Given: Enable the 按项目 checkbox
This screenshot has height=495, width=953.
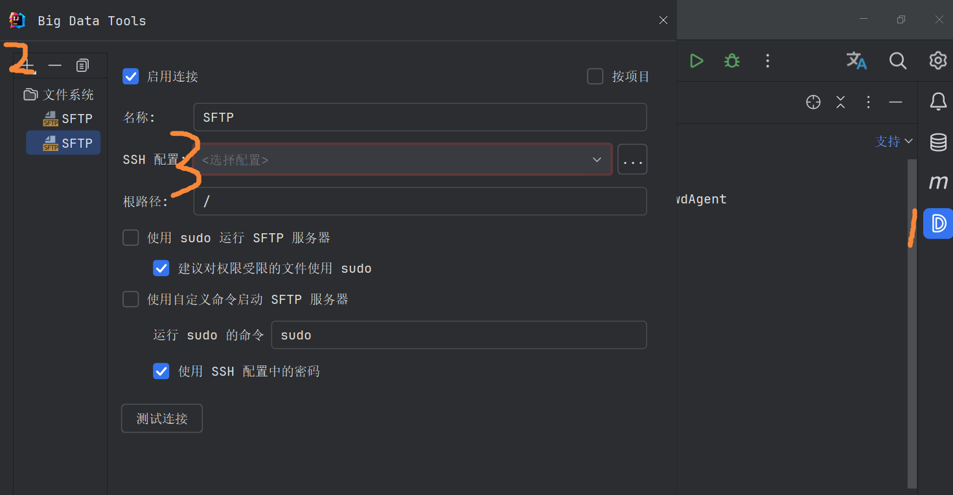Looking at the screenshot, I should pyautogui.click(x=595, y=76).
